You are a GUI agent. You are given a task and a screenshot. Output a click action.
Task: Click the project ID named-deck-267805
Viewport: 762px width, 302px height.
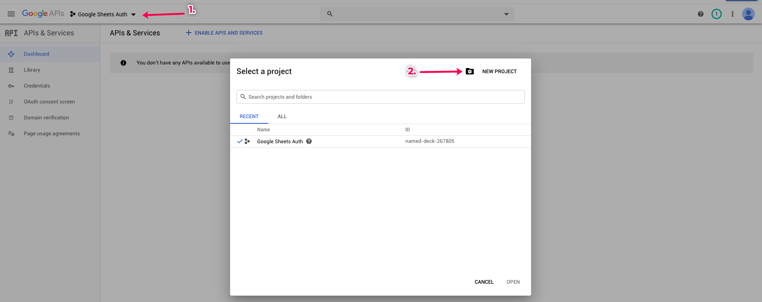[x=430, y=141]
